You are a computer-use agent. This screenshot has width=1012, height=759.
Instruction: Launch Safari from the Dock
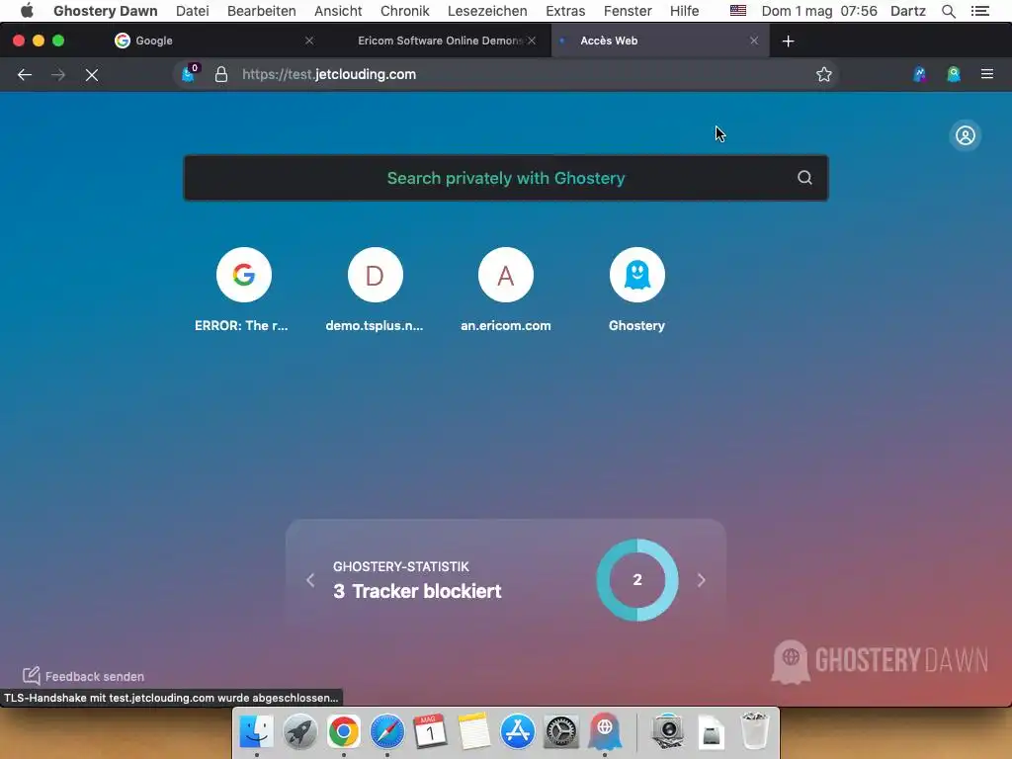[387, 731]
